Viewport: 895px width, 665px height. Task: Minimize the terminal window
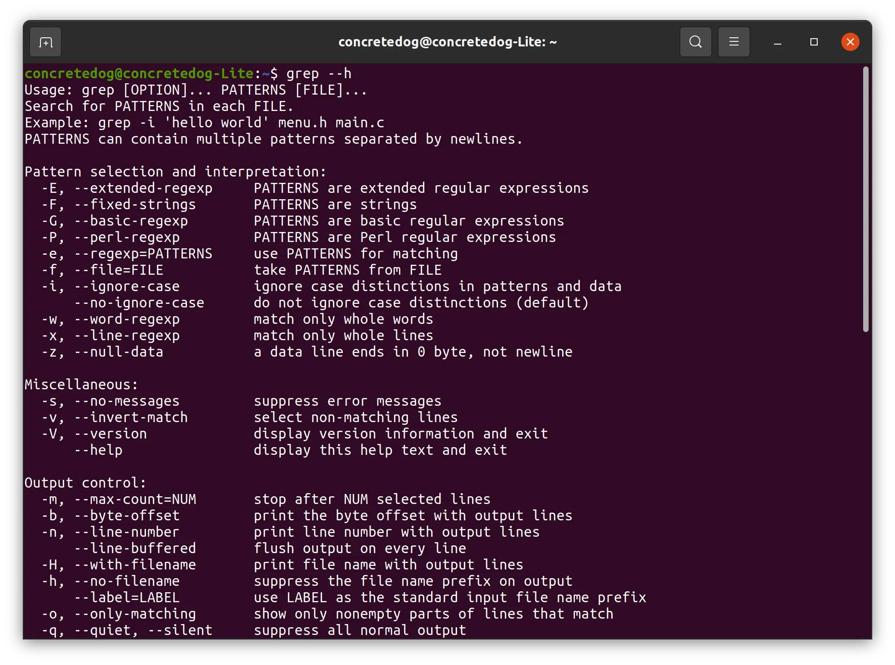click(778, 42)
